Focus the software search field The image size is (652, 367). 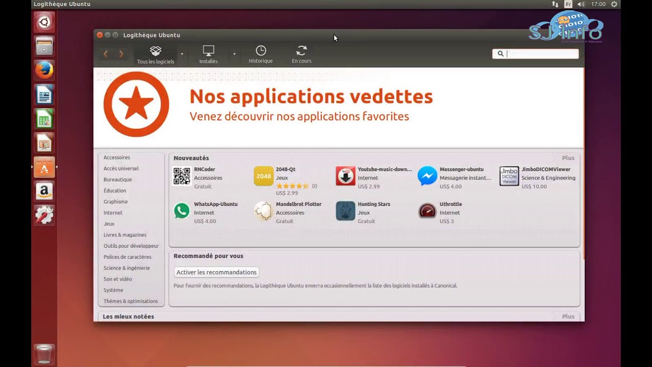click(x=535, y=54)
